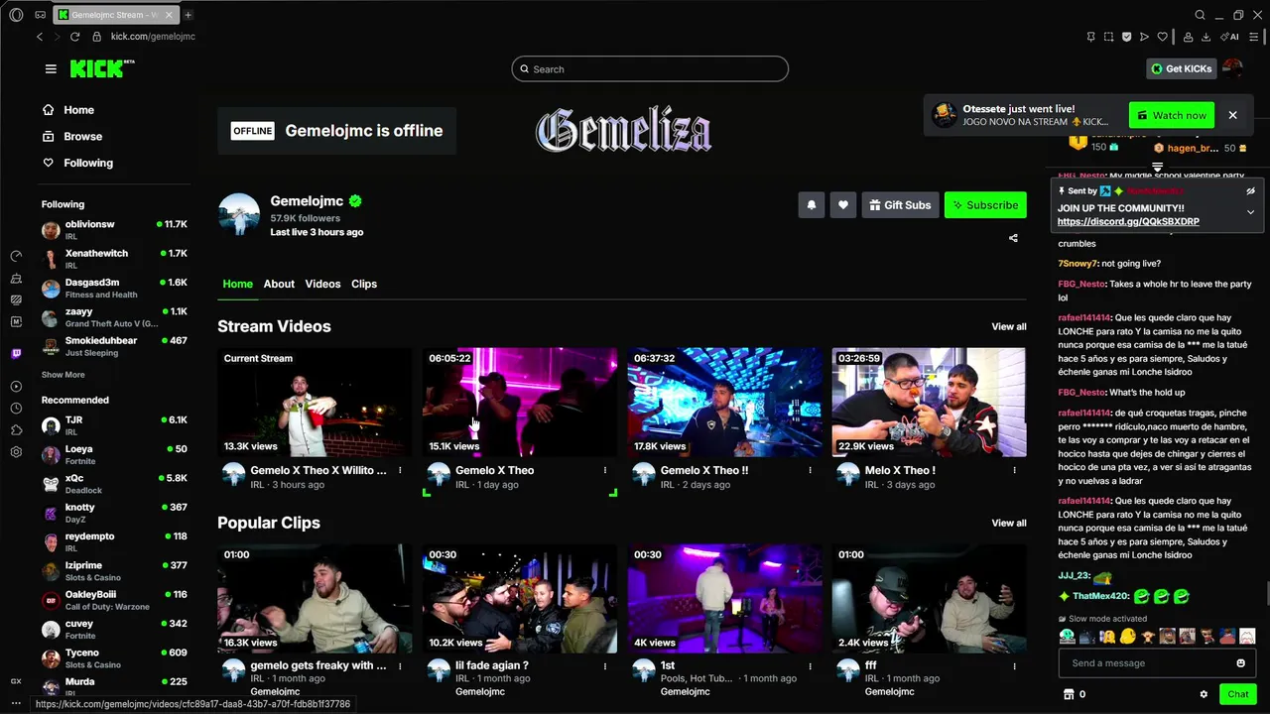Click the heart follow button
The width and height of the screenshot is (1270, 714).
[843, 205]
